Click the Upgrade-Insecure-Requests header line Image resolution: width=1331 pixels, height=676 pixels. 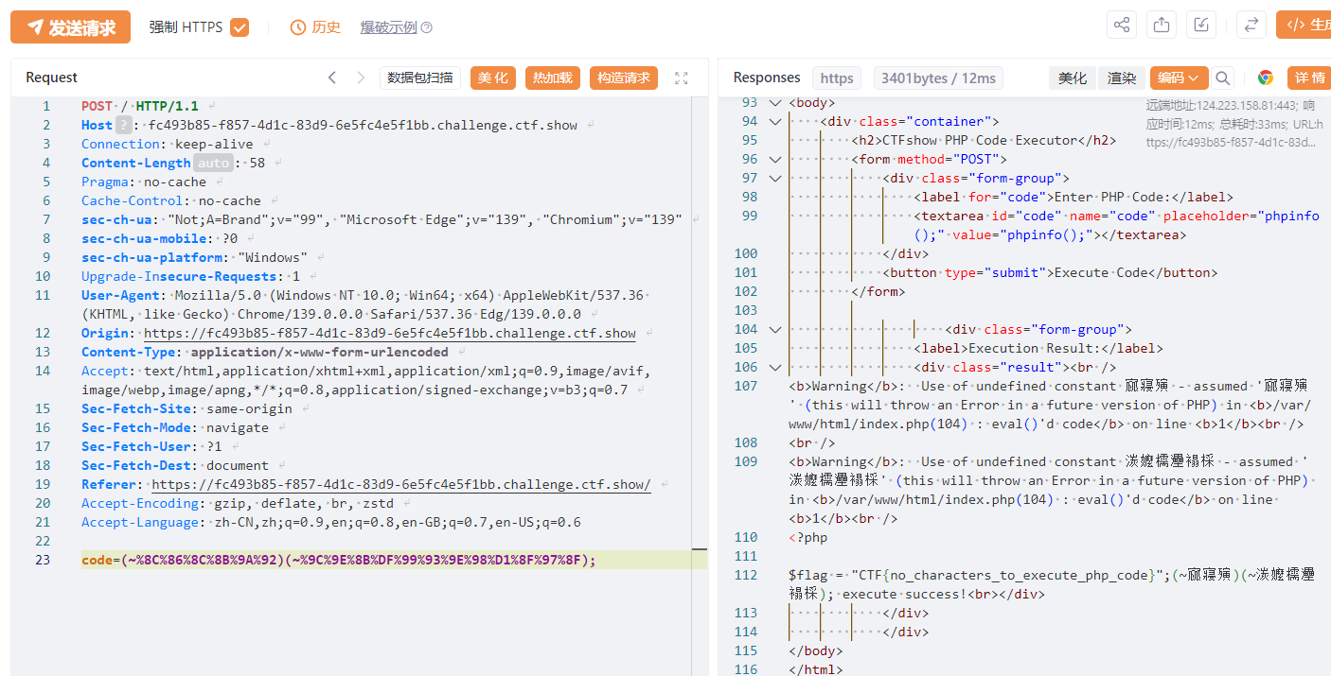190,276
